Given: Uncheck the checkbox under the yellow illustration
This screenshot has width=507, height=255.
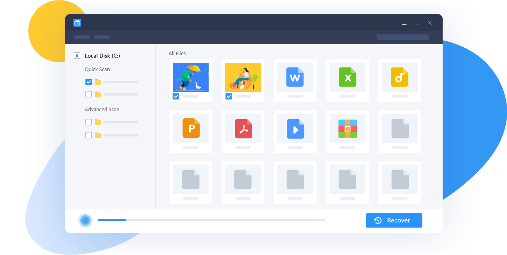Looking at the screenshot, I should [228, 96].
